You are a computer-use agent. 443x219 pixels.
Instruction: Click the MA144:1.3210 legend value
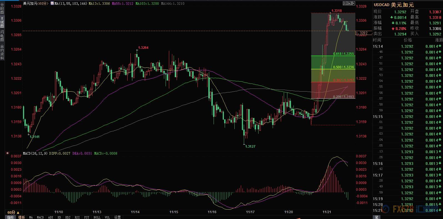(x=173, y=4)
